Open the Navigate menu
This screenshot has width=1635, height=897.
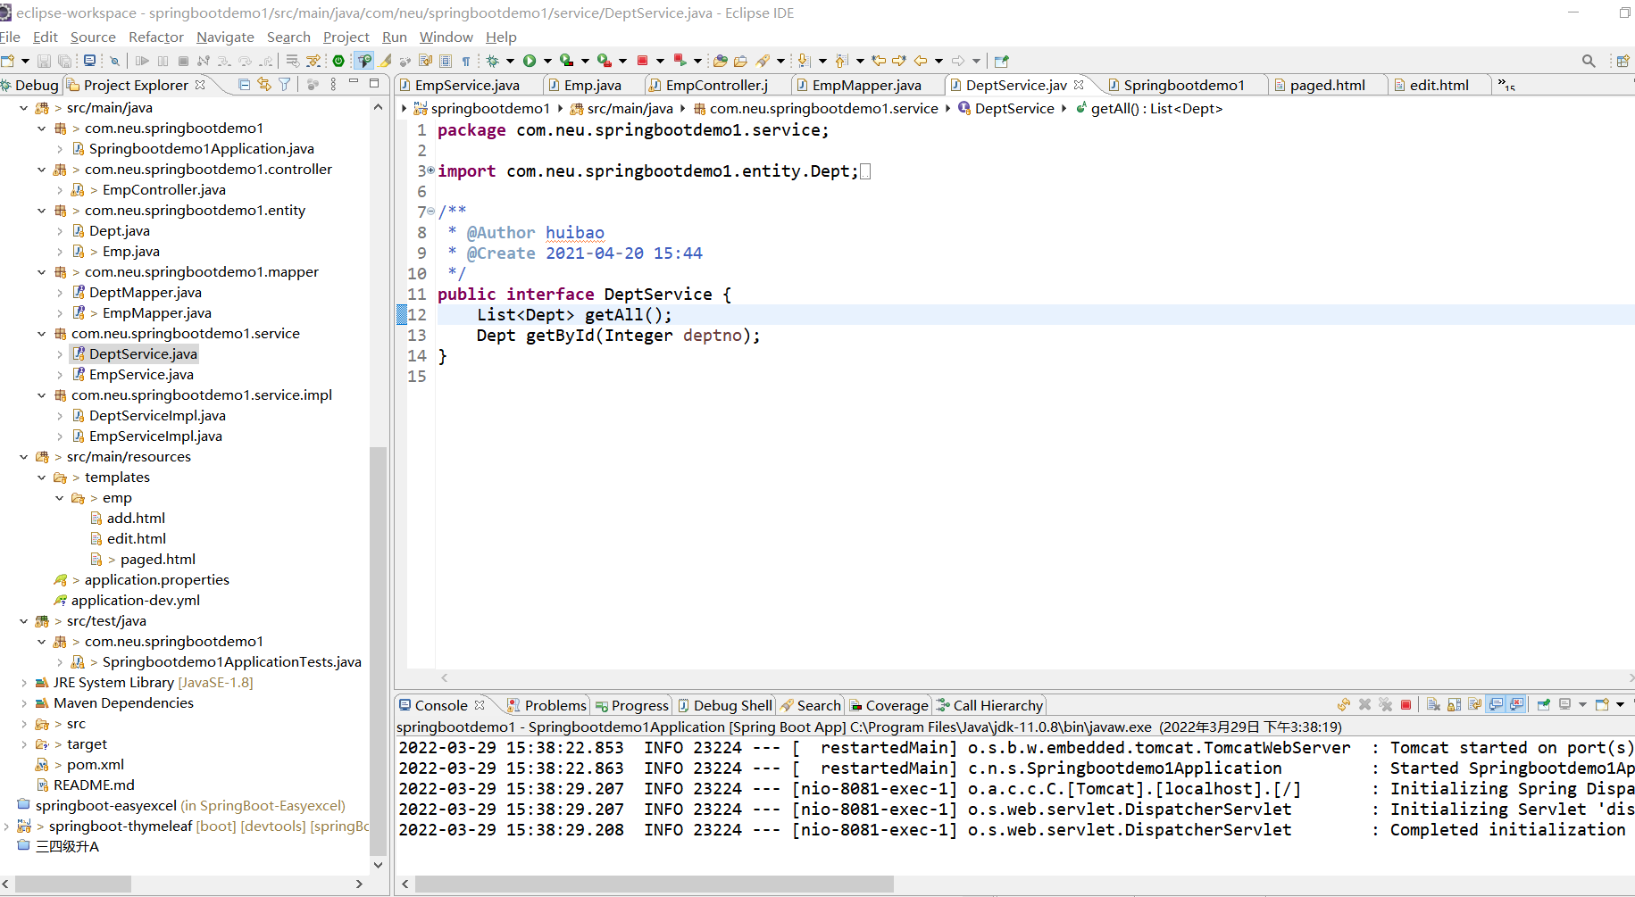[x=225, y=37]
